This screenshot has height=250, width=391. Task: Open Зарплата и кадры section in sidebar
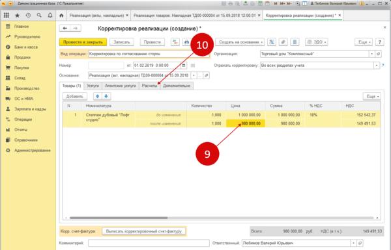coord(30,109)
